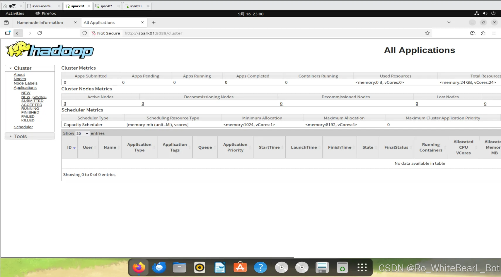501x277 pixels.
Task: Open the Active Nodes count link
Action: pyautogui.click(x=65, y=103)
